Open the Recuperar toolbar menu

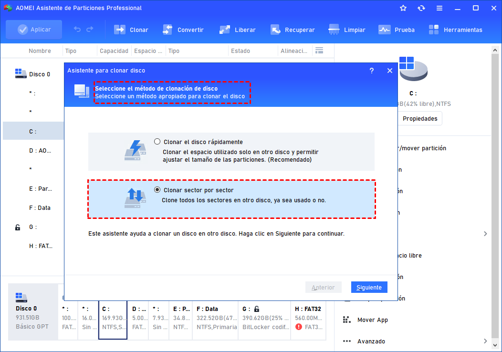point(293,30)
